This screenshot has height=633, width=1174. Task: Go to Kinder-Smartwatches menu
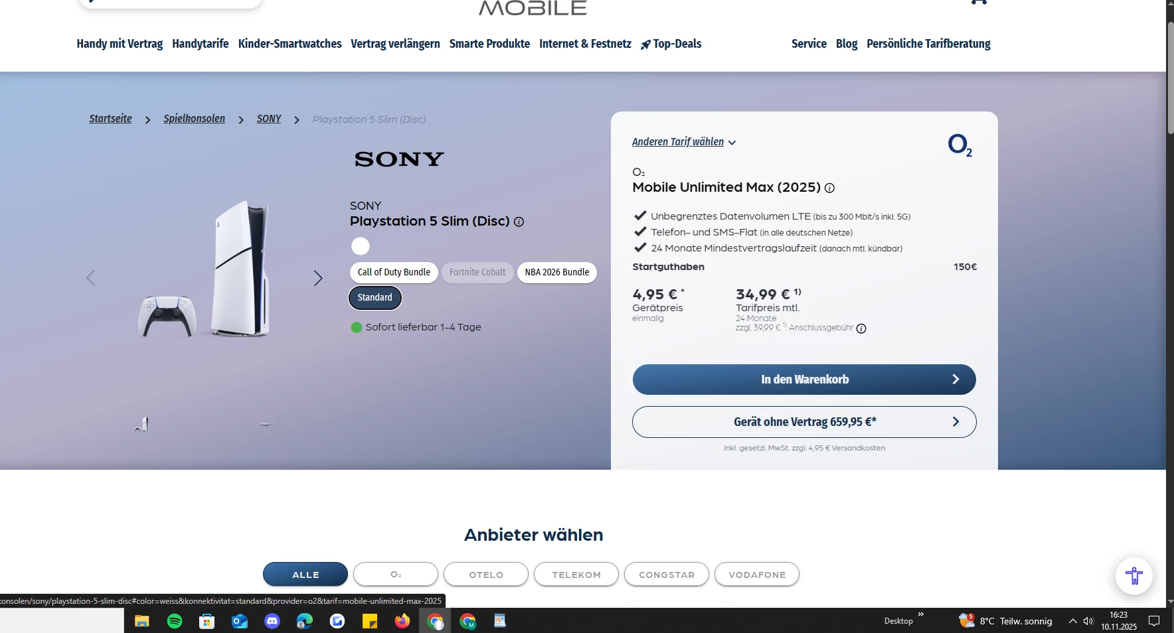tap(290, 44)
